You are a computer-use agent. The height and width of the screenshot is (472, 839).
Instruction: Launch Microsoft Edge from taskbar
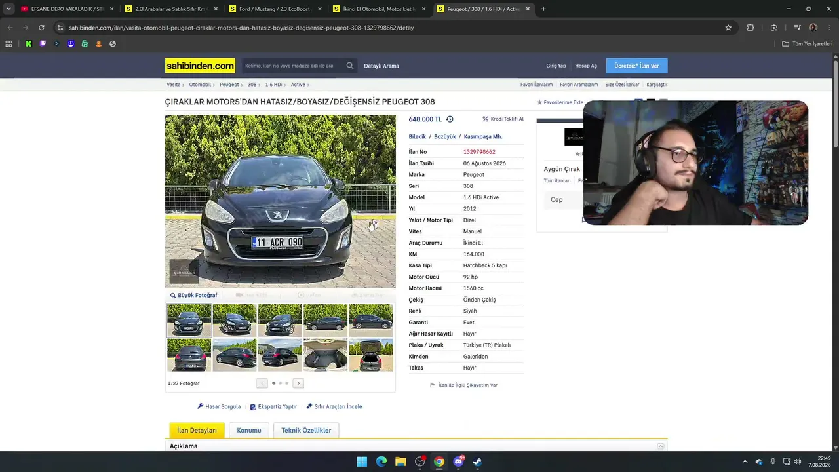click(381, 462)
